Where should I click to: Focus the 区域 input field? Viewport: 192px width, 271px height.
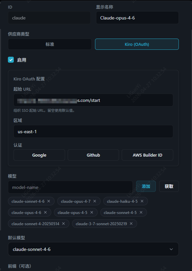click(x=93, y=132)
